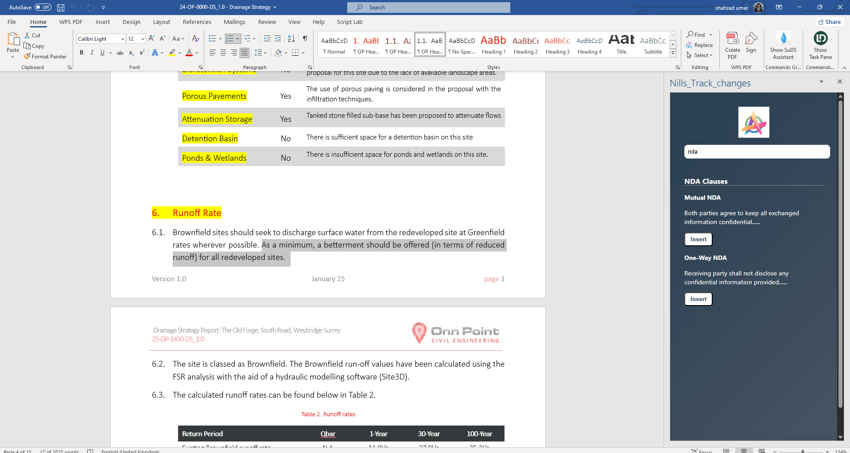Decrease the paragraph indent
Viewport: 850px width, 453px height.
[x=267, y=39]
